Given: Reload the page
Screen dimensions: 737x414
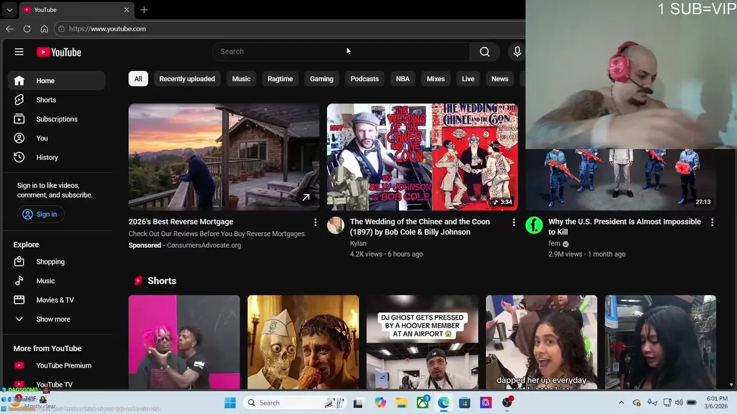Looking at the screenshot, I should (x=27, y=29).
